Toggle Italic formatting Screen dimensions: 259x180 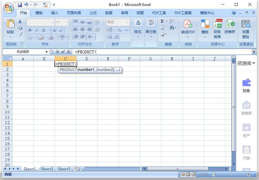click(37, 30)
